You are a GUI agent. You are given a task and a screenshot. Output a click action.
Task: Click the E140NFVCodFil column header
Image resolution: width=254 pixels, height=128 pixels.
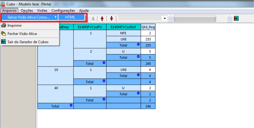point(90,27)
